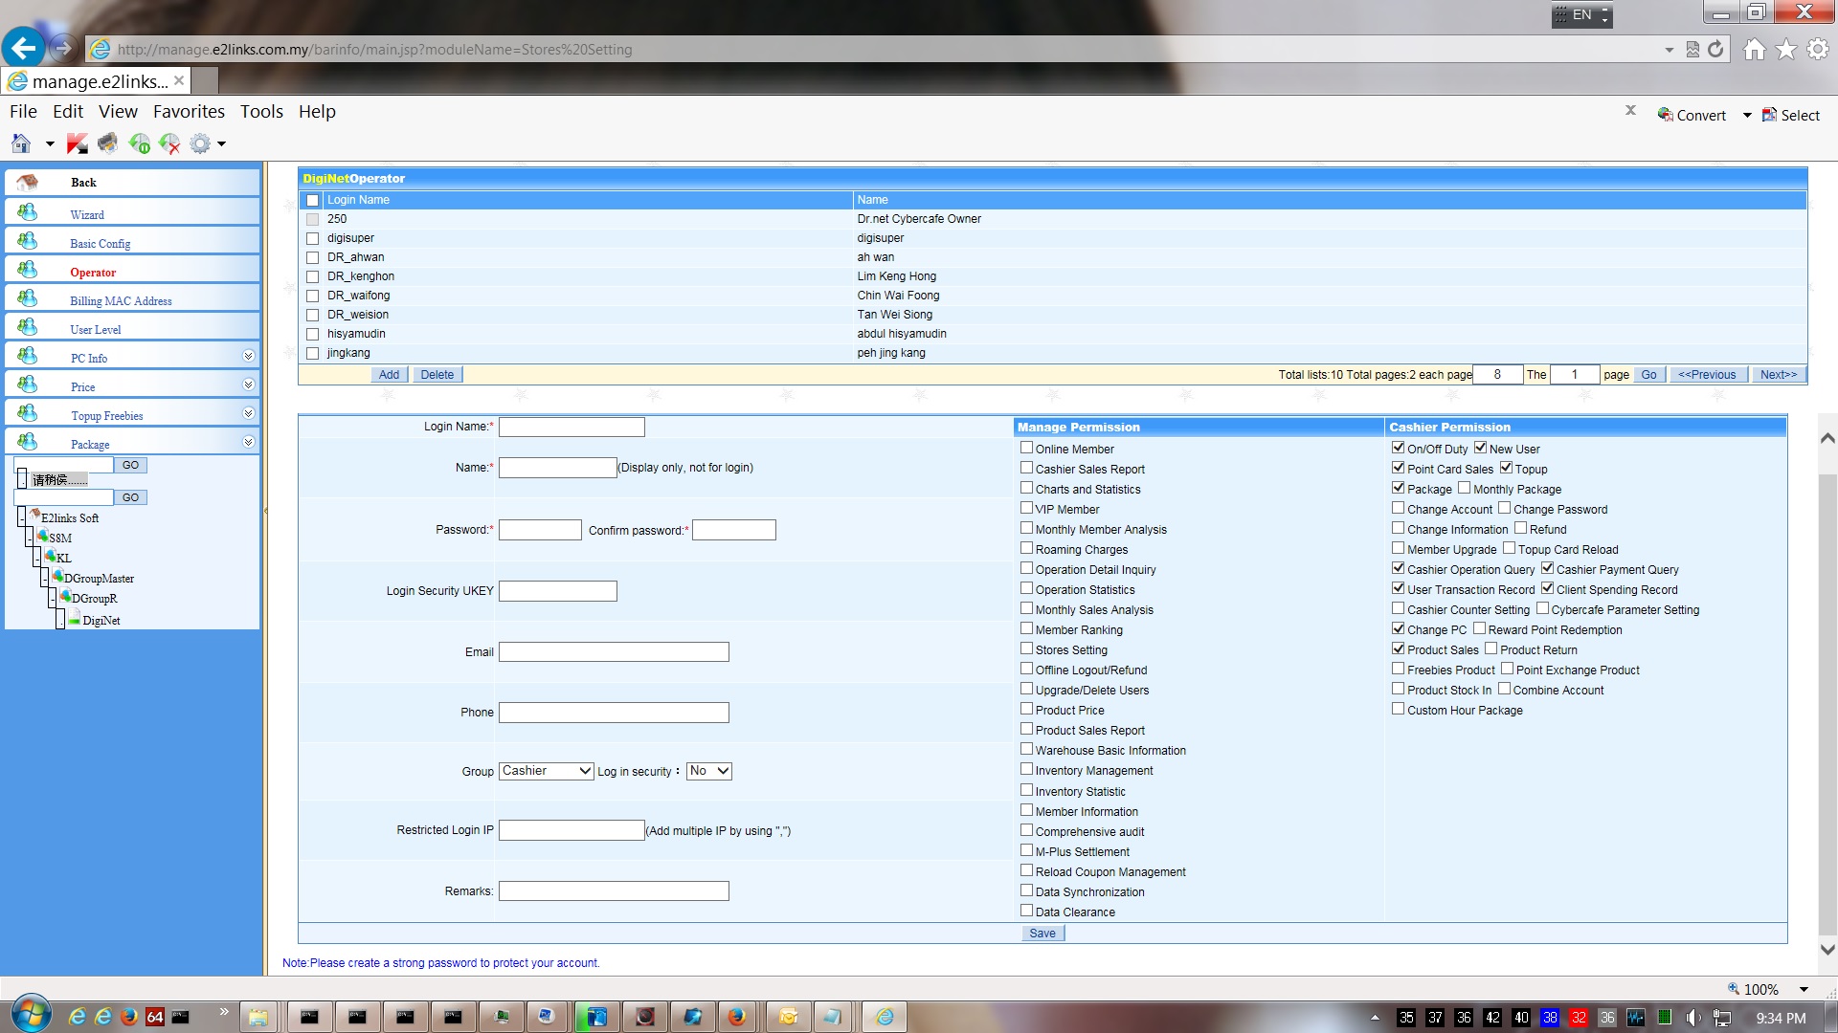This screenshot has width=1838, height=1033.
Task: Check the digisuper operator row checkbox
Action: coord(312,238)
